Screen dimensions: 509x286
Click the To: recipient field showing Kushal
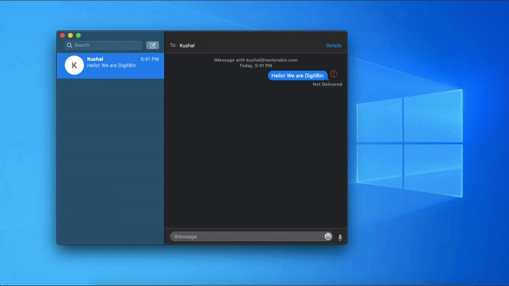tap(187, 45)
